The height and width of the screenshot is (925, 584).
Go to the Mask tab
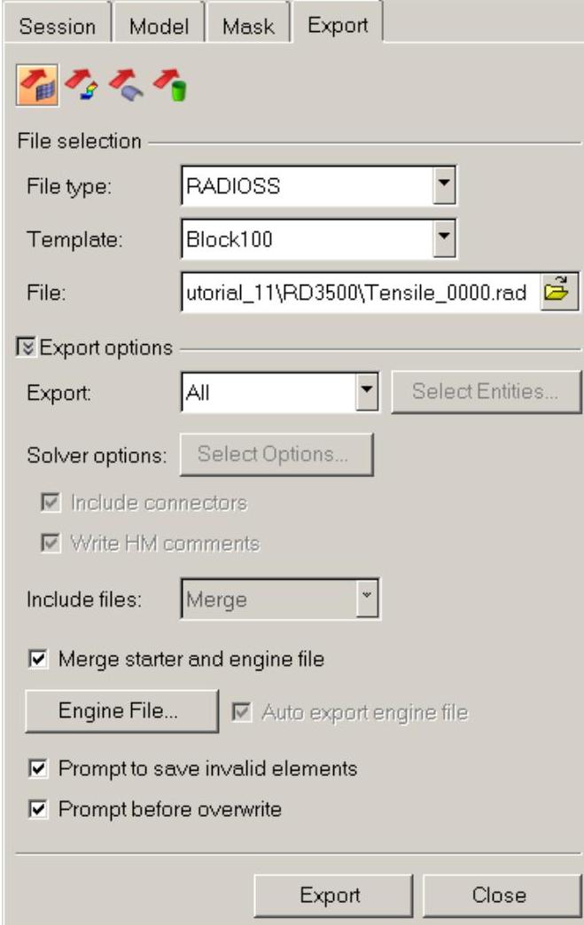click(x=250, y=27)
